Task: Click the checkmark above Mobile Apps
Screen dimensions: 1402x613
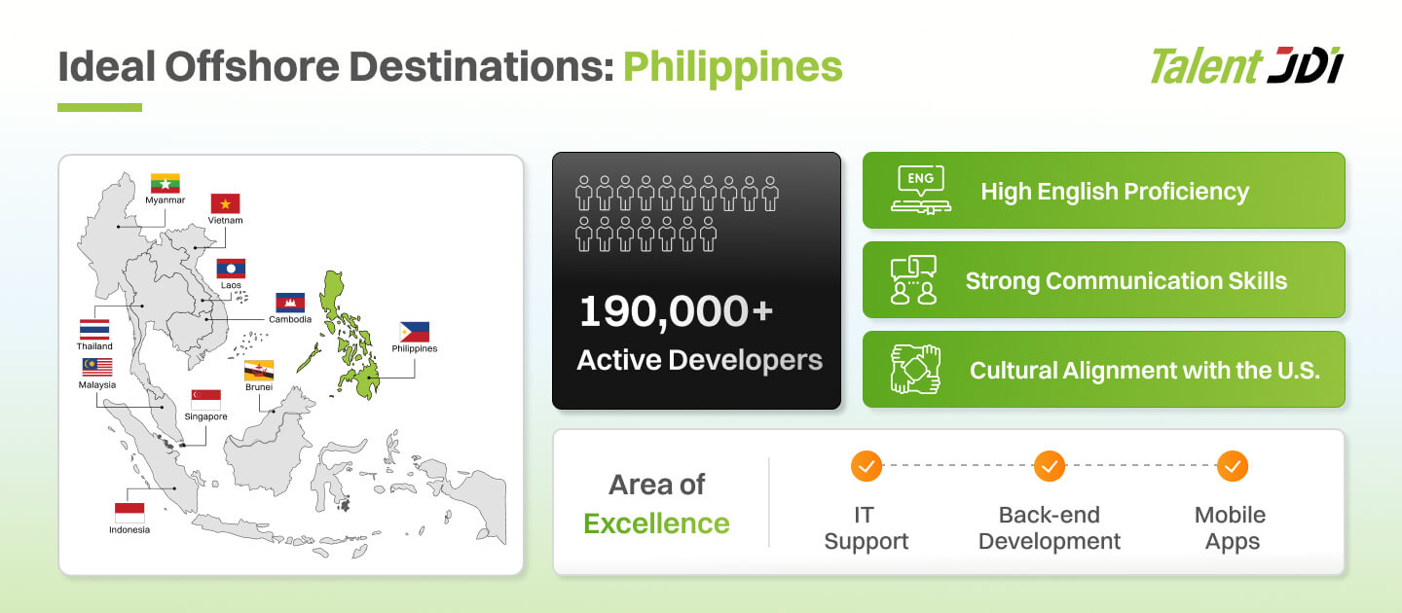Action: [1233, 466]
